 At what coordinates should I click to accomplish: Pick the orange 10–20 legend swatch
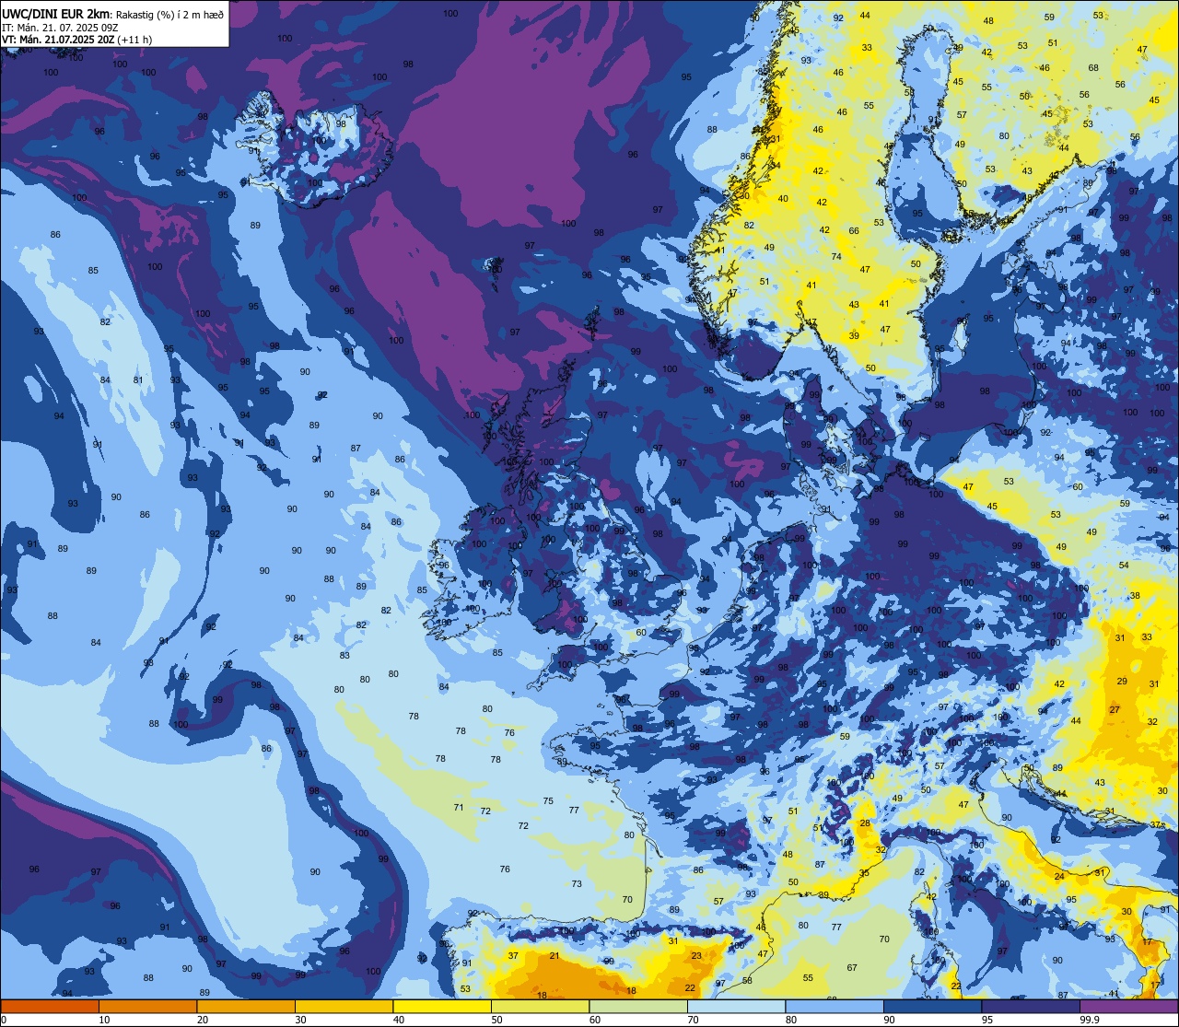(x=147, y=1006)
